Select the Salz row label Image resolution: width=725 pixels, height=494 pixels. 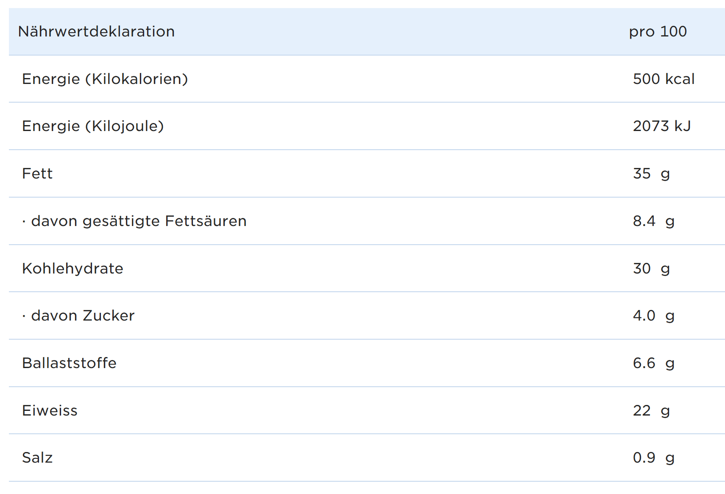[37, 458]
